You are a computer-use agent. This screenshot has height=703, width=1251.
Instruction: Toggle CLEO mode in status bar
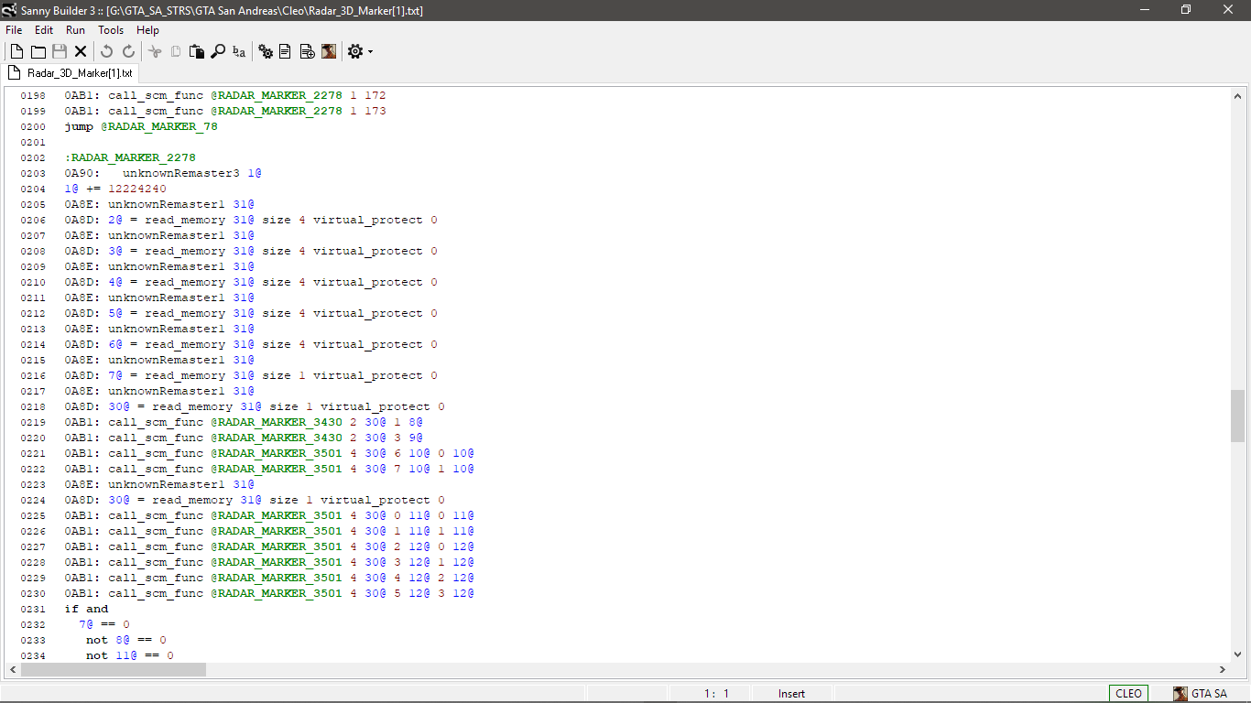tap(1128, 694)
